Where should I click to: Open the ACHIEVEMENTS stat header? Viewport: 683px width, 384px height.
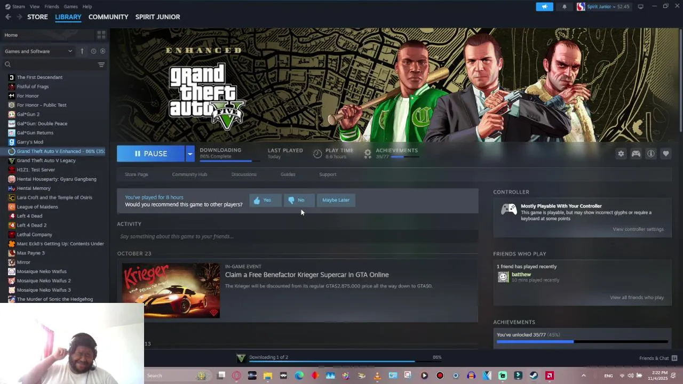[396, 150]
